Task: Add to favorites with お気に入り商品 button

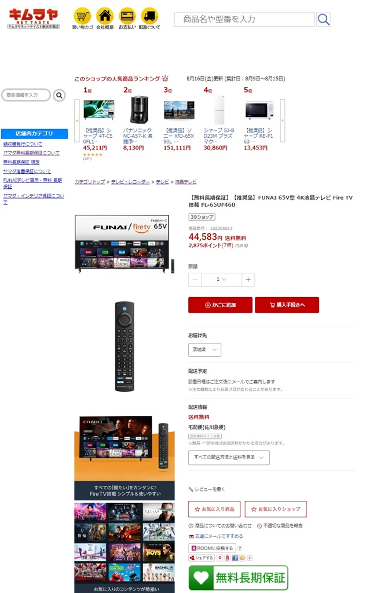Action: coord(214,509)
